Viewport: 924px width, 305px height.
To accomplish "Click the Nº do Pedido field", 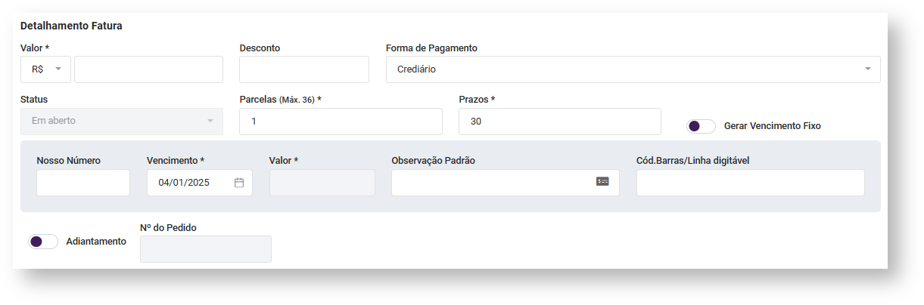I will pos(205,249).
